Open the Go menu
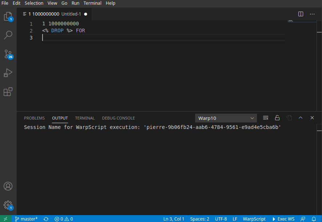Screen dimensions: 322x222 point(64,3)
